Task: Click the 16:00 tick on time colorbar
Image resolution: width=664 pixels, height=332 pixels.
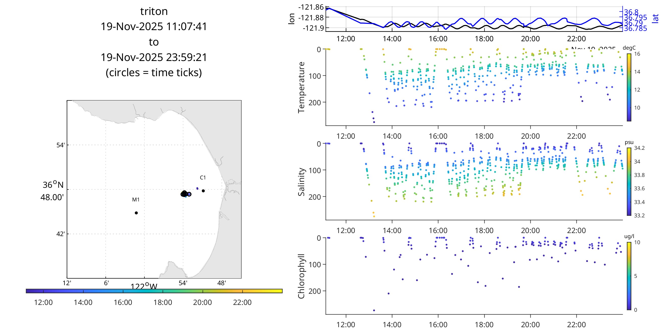Action: click(x=123, y=291)
